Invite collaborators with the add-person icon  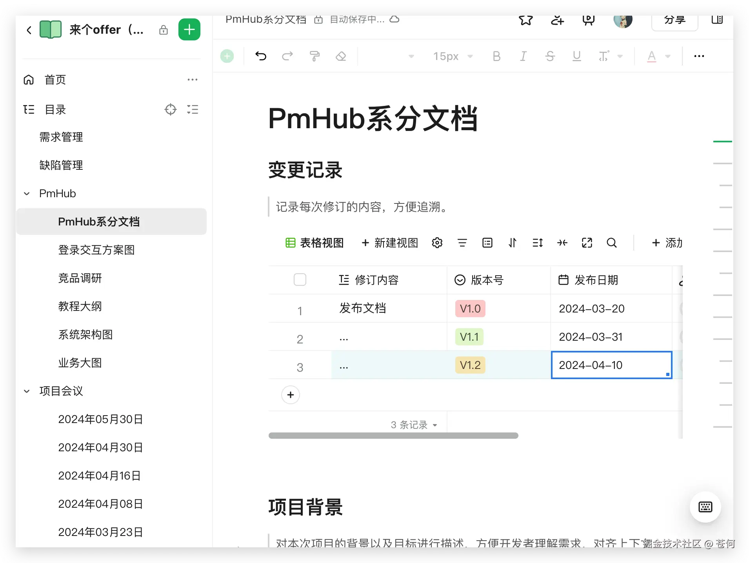coord(557,20)
